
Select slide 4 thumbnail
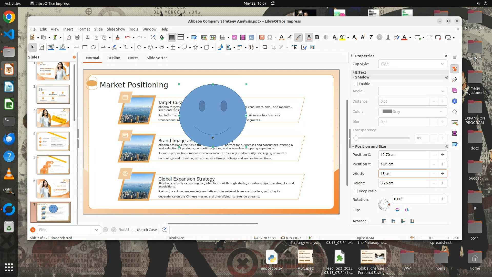click(x=53, y=141)
